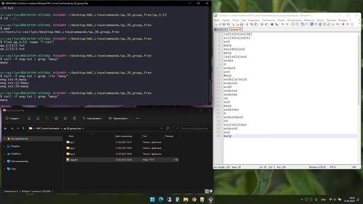Click the search field in File Explorer
The width and height of the screenshot is (363, 204).
tap(192, 129)
